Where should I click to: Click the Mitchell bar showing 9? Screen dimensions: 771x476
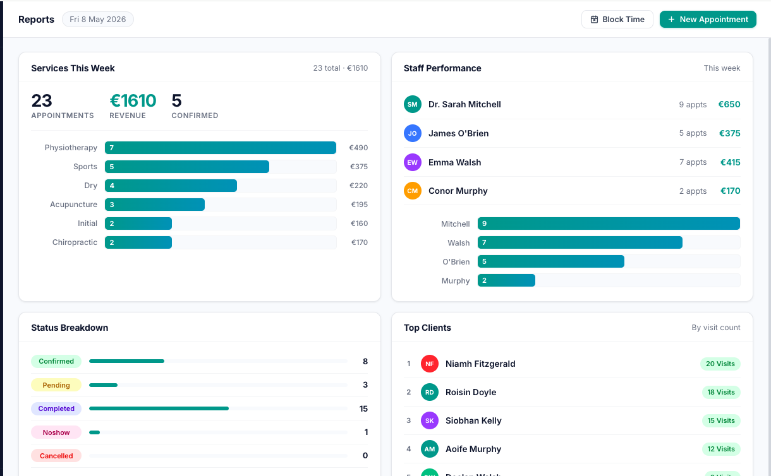coord(609,223)
